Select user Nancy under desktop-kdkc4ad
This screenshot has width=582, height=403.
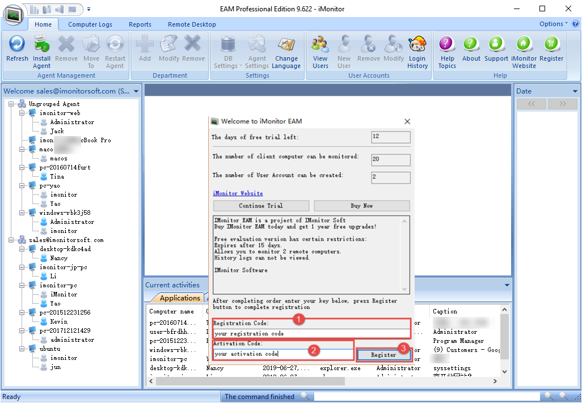[58, 258]
